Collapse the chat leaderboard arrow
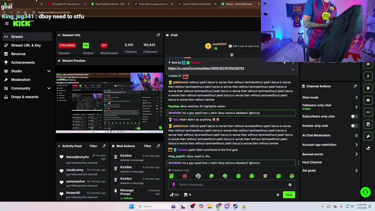Image resolution: width=375 pixels, height=211 pixels. [x=232, y=55]
